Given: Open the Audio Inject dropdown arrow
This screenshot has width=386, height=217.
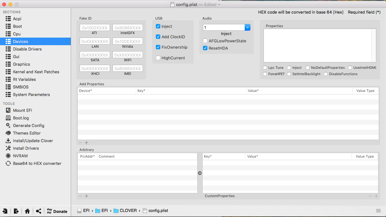Looking at the screenshot, I should 248,27.
